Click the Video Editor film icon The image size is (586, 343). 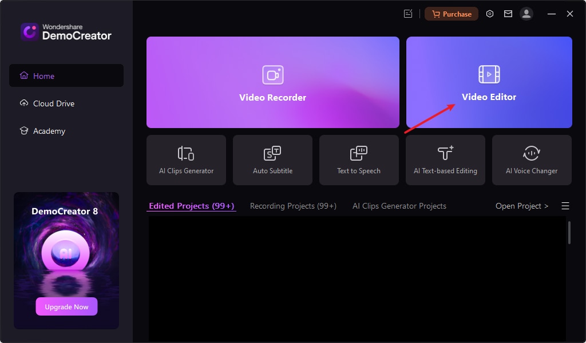[x=489, y=74]
